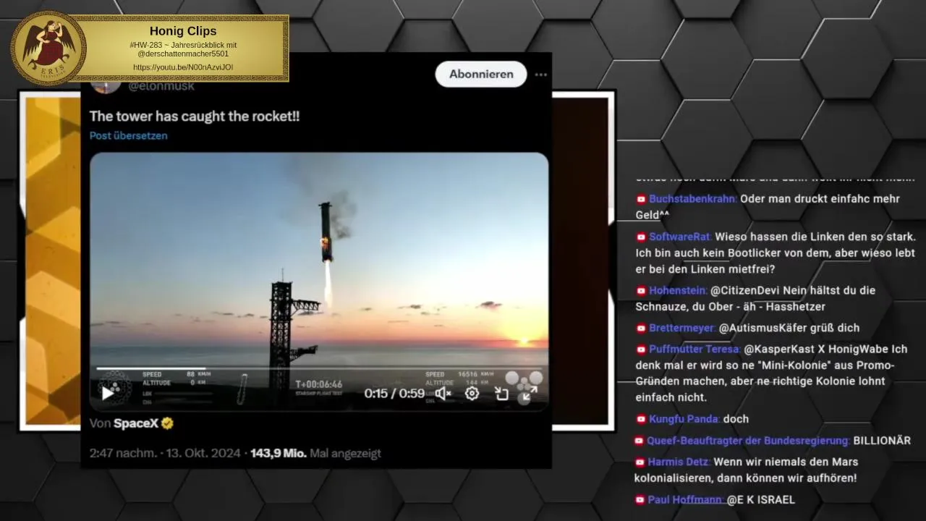Click the Abonnieren button

click(481, 74)
